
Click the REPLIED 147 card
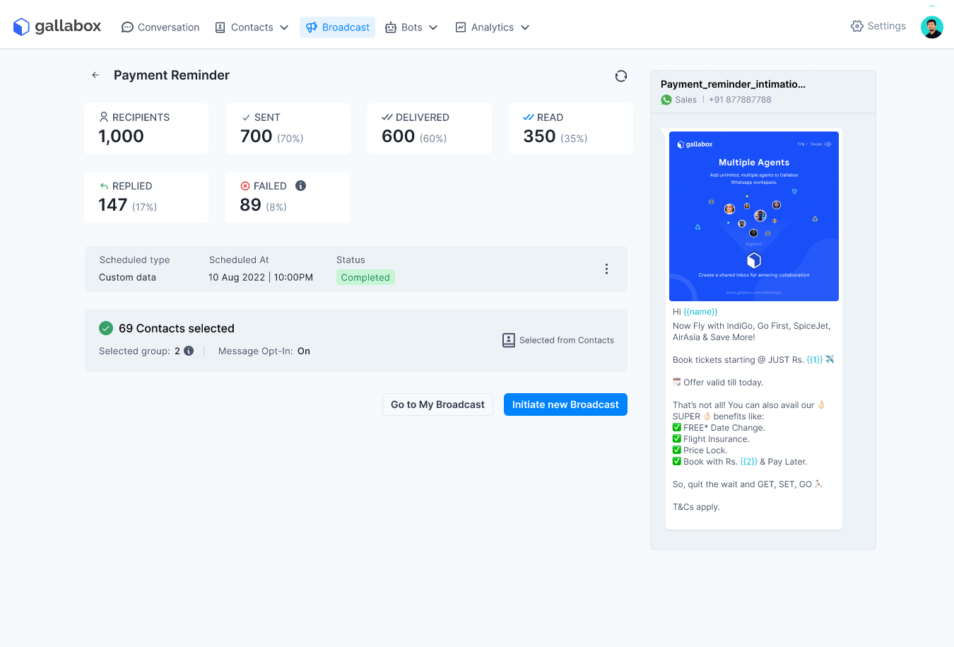point(146,197)
